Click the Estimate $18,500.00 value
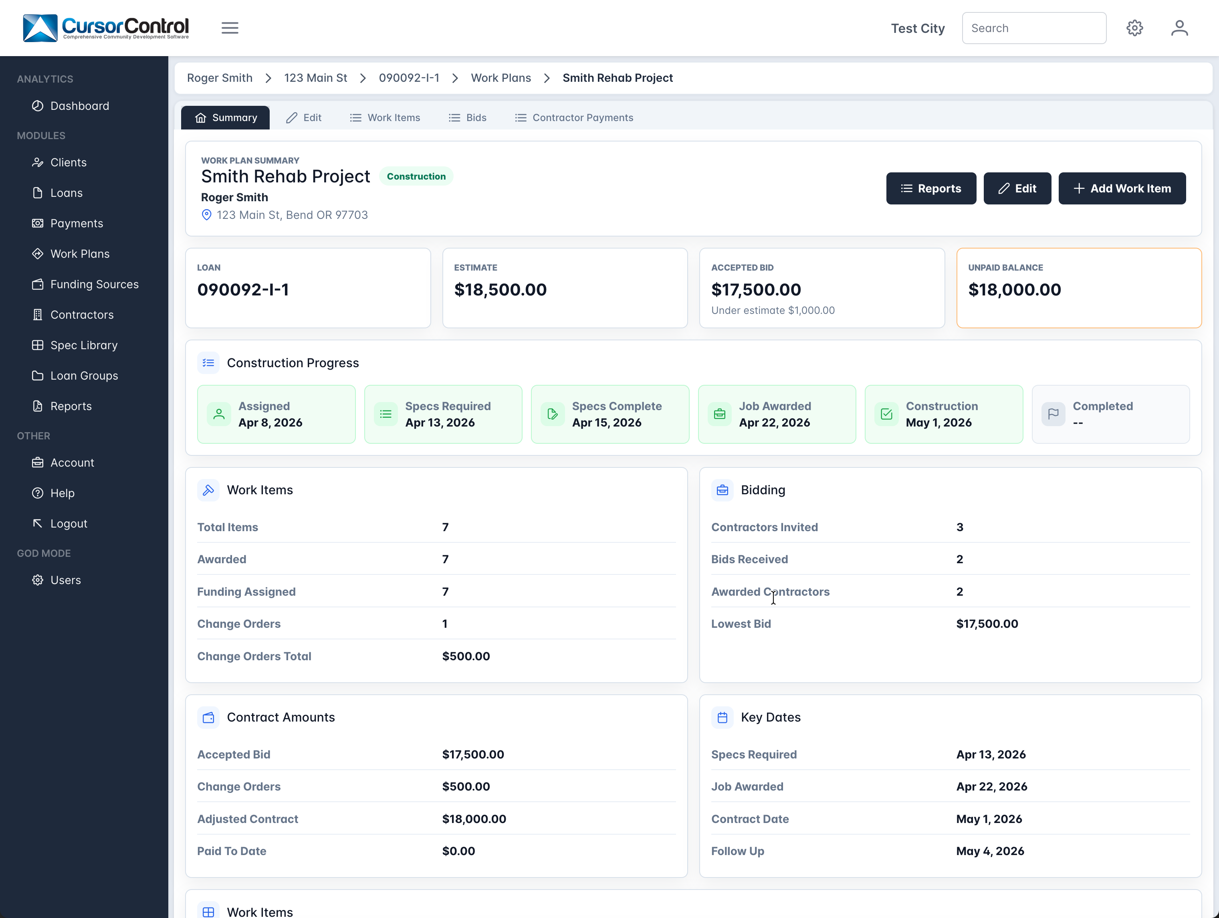Screen dimensions: 1219x918 coord(501,289)
